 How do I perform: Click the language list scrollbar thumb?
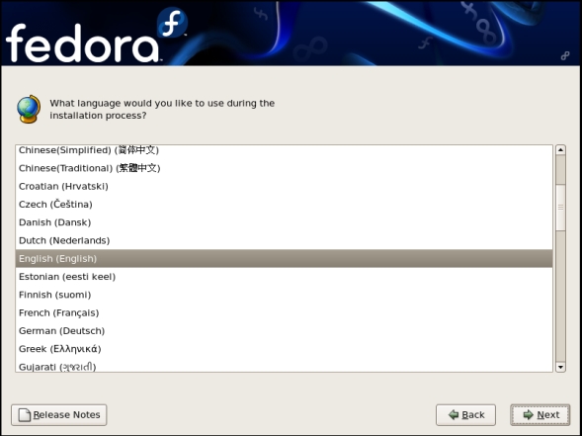coord(560,208)
